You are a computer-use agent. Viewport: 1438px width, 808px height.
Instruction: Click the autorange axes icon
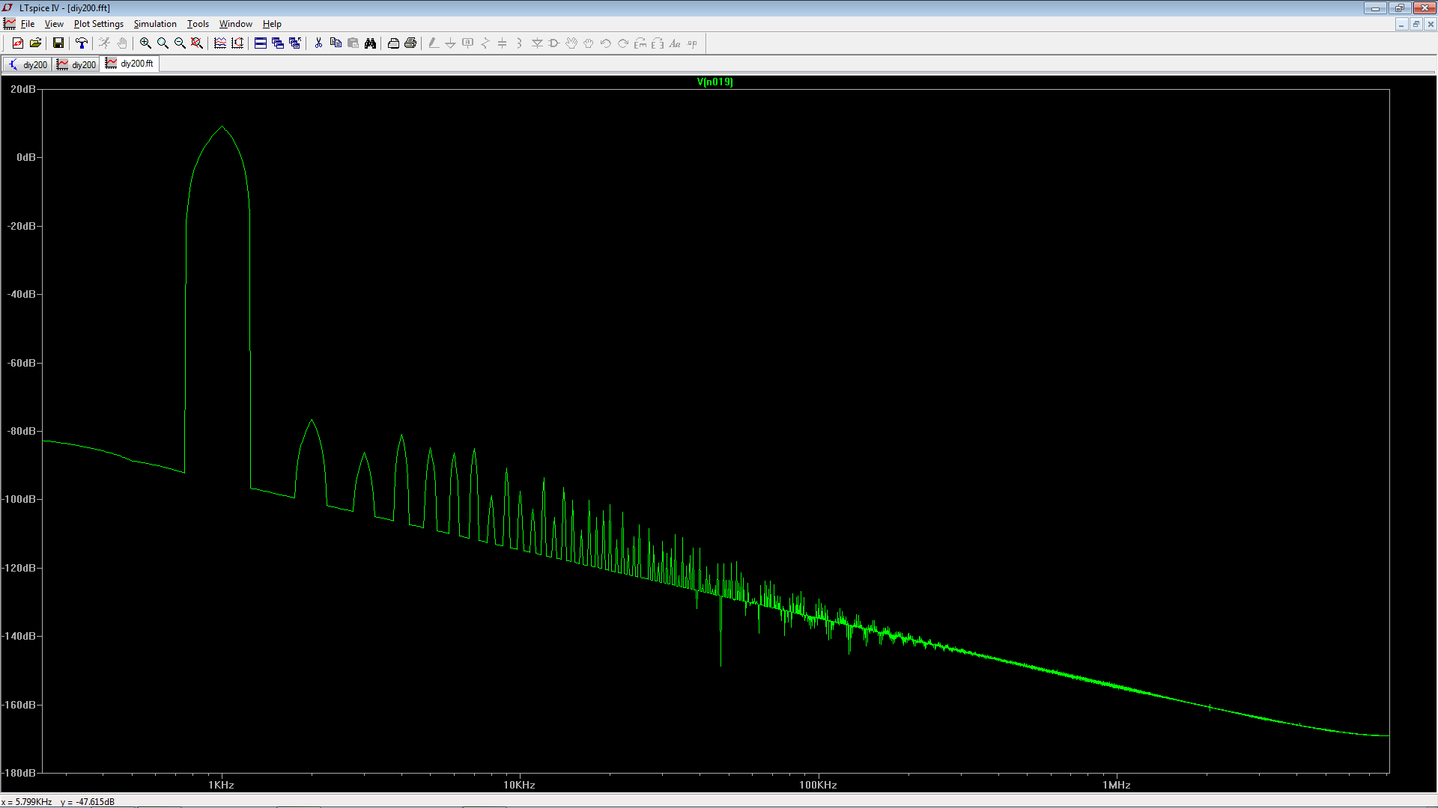237,43
